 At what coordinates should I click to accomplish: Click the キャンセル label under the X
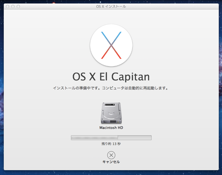(111, 162)
